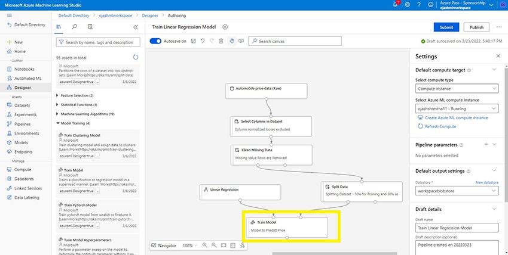Collapse the Pipeline parameters section
The height and width of the screenshot is (255, 508).
coord(494,144)
